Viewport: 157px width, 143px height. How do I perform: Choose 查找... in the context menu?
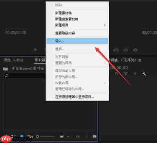point(77,49)
